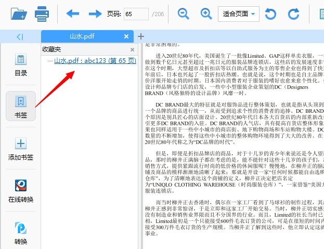Collapse the sidebar panel arrow
Image resolution: width=324 pixels, height=249 pixels.
[x=20, y=37]
